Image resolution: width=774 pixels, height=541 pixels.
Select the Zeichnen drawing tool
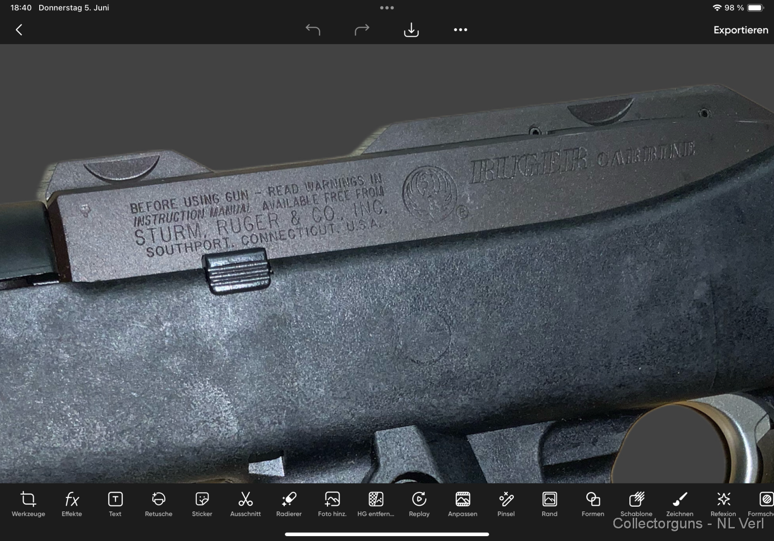tap(680, 504)
